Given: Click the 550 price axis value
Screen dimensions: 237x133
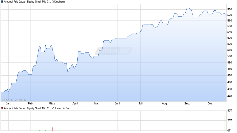Looking at the screenshot, I should [x=230, y=26].
